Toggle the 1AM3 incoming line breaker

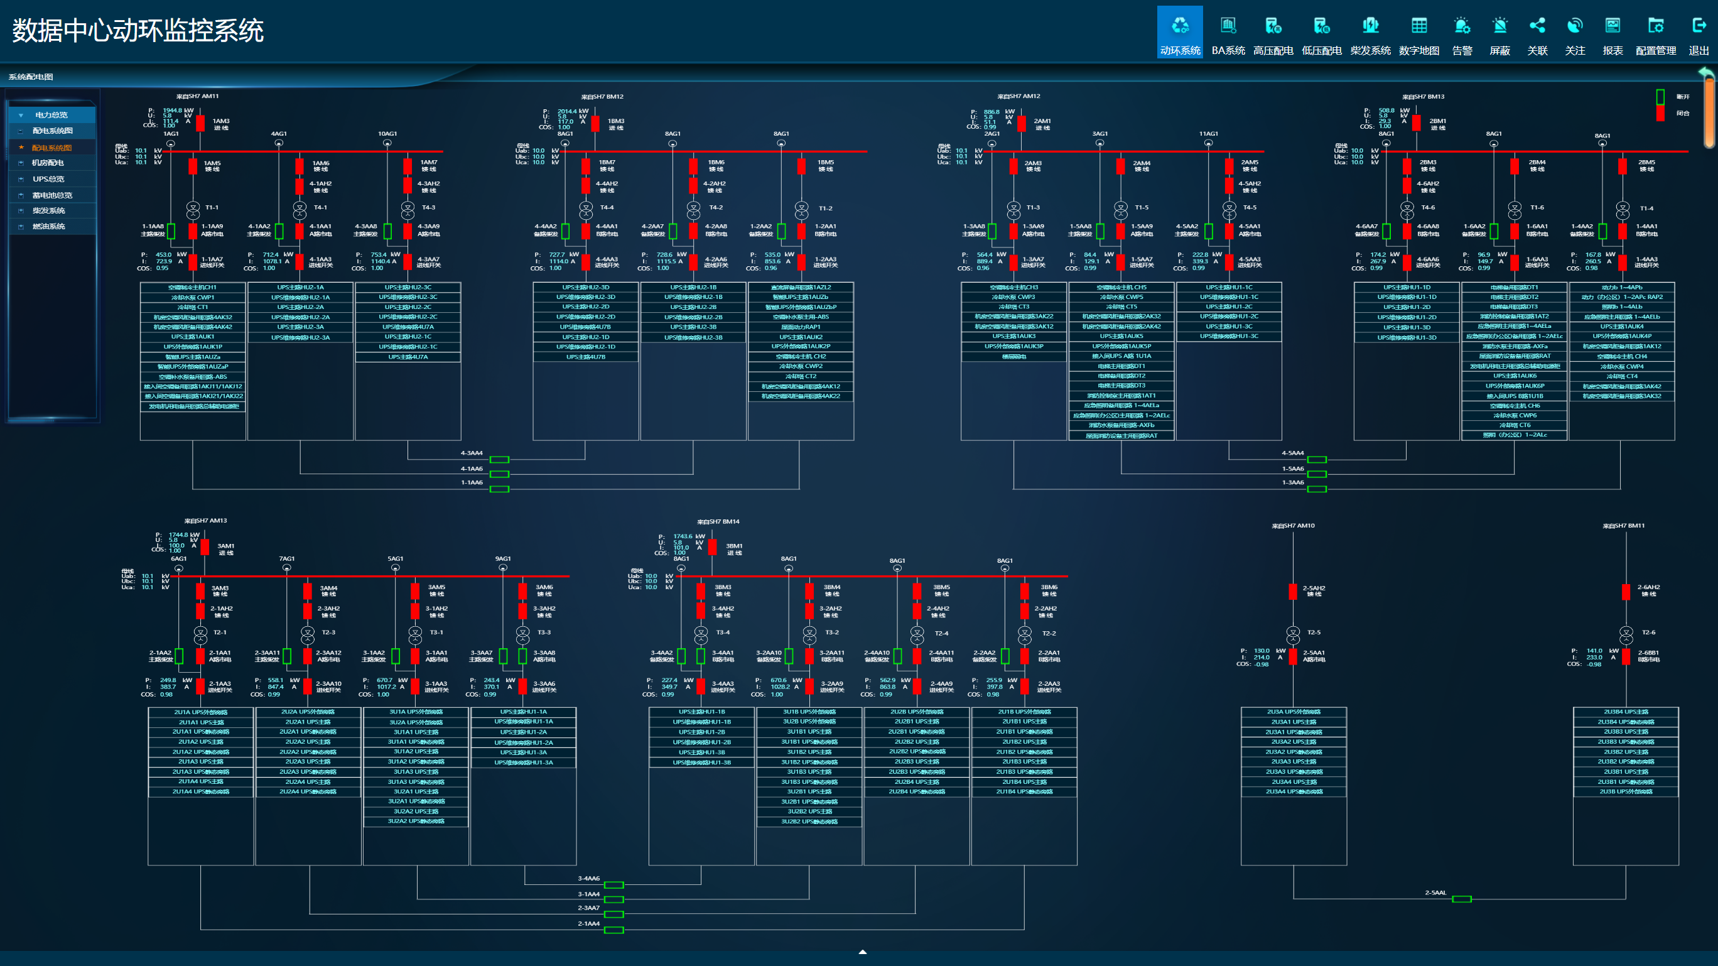(x=200, y=122)
